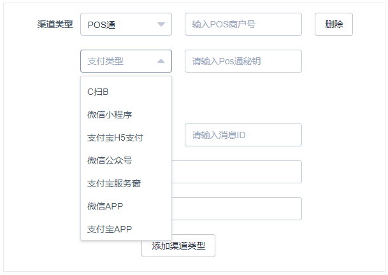Click the empty input beside 微信APP option
This screenshot has height=275, width=388.
236,209
